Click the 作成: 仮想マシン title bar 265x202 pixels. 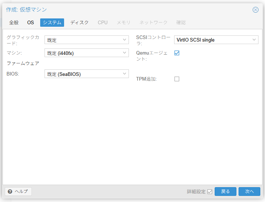pyautogui.click(x=127, y=10)
